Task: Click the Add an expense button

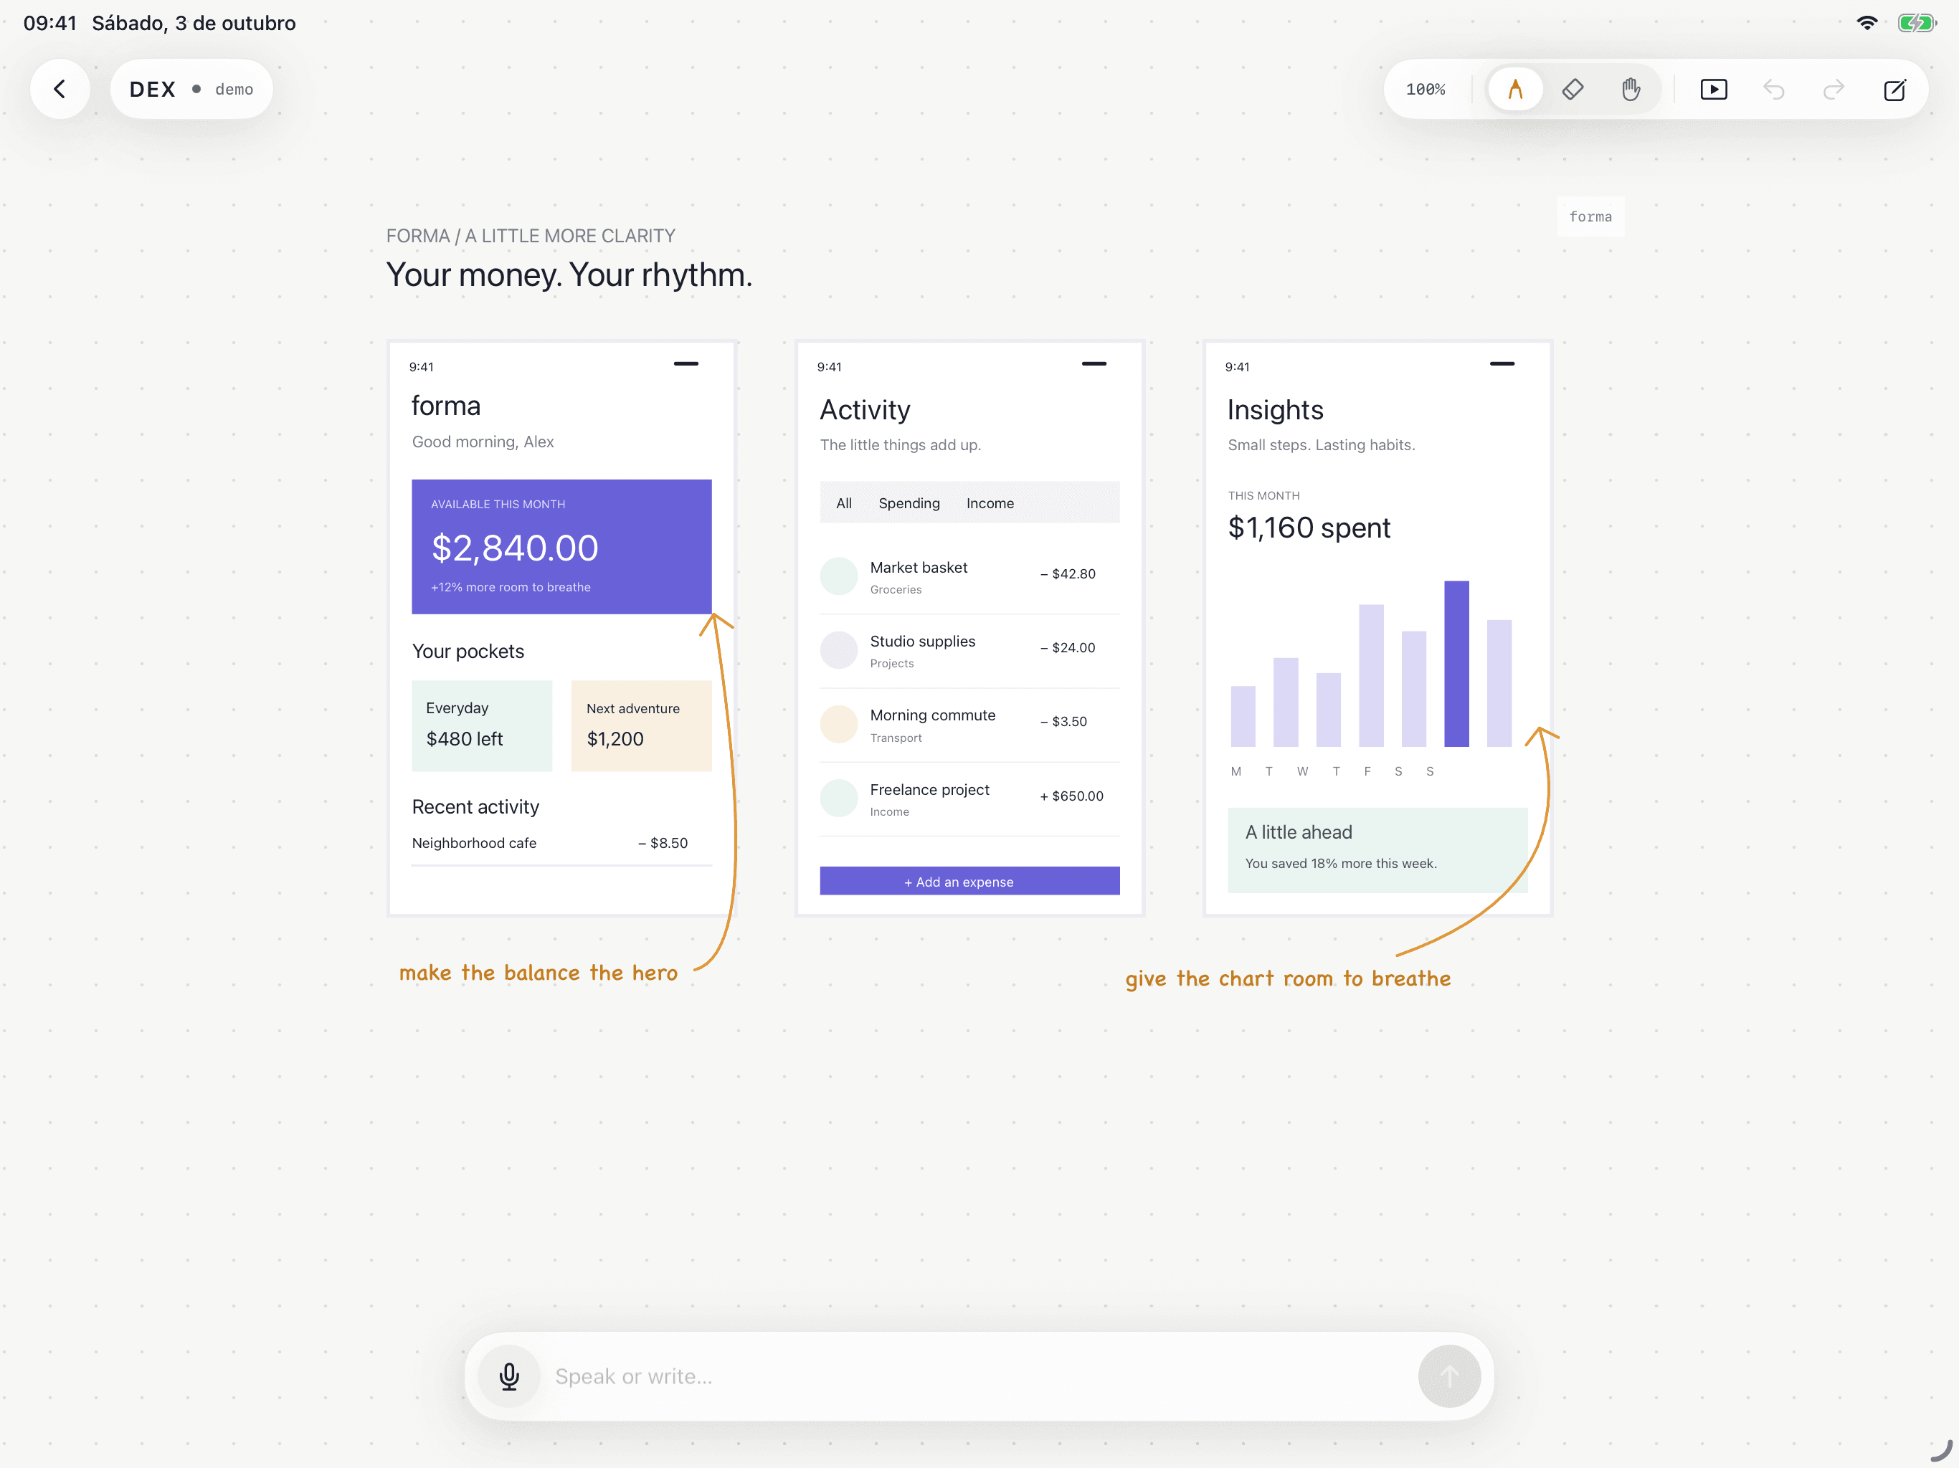Action: coord(969,881)
